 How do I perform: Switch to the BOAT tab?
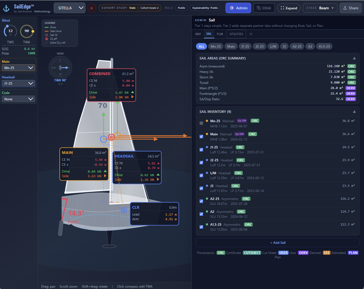(198, 34)
